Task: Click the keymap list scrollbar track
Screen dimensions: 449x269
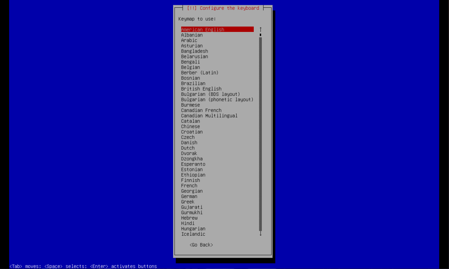Action: [260, 133]
